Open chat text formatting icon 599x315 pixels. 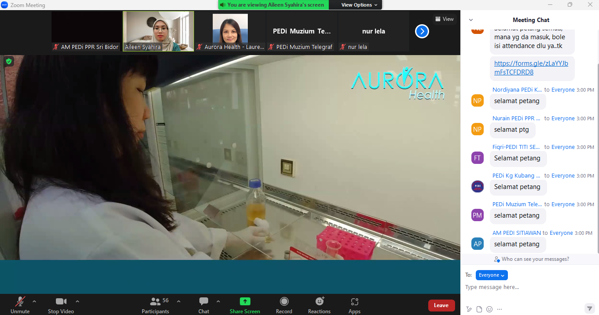[469, 309]
